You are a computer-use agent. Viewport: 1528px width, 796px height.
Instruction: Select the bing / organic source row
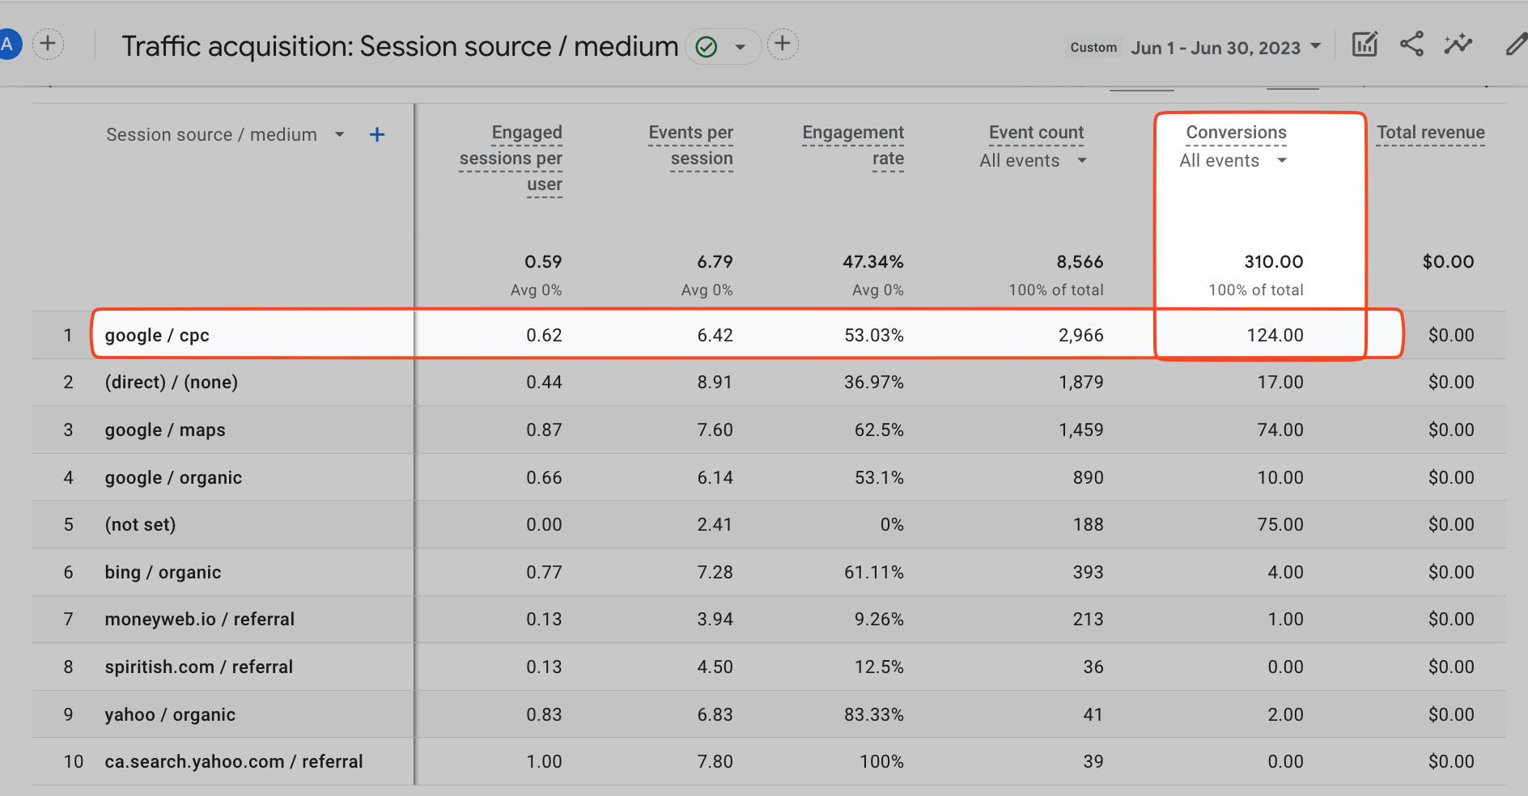(162, 572)
